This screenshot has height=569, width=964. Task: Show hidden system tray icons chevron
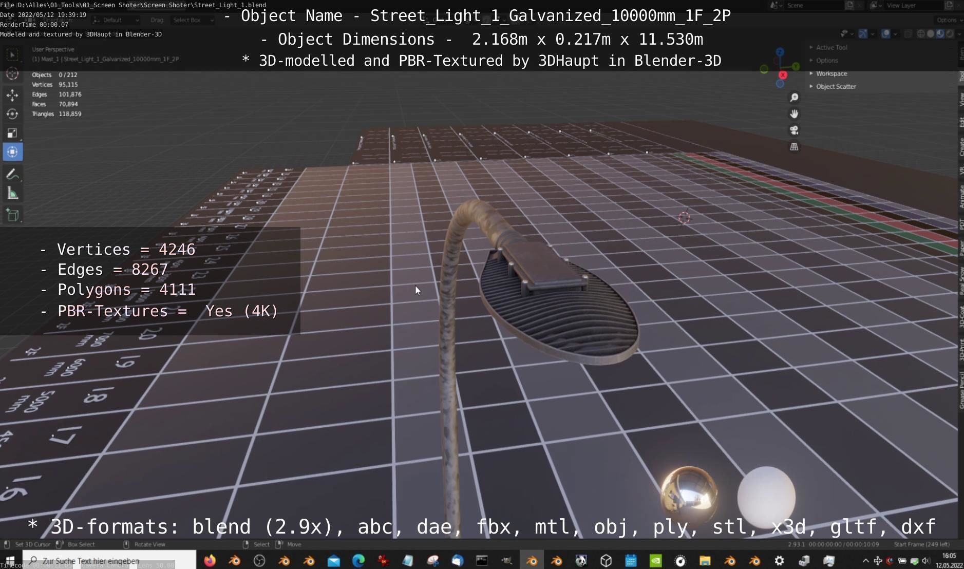click(865, 561)
